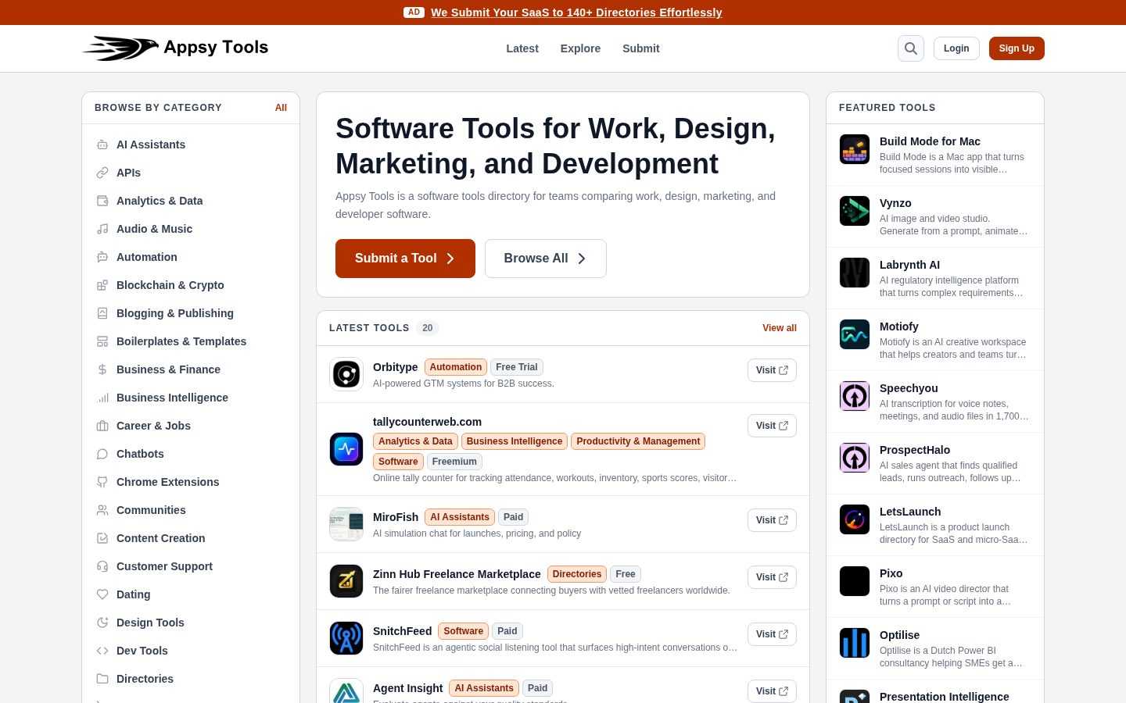This screenshot has height=703, width=1126.
Task: Open Zinn Hub Freelance Marketplace logo icon
Action: click(346, 581)
